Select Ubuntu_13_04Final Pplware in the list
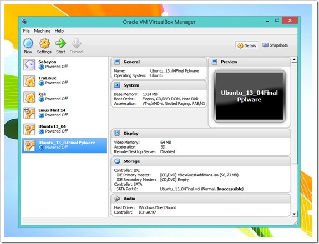 pyautogui.click(x=64, y=145)
